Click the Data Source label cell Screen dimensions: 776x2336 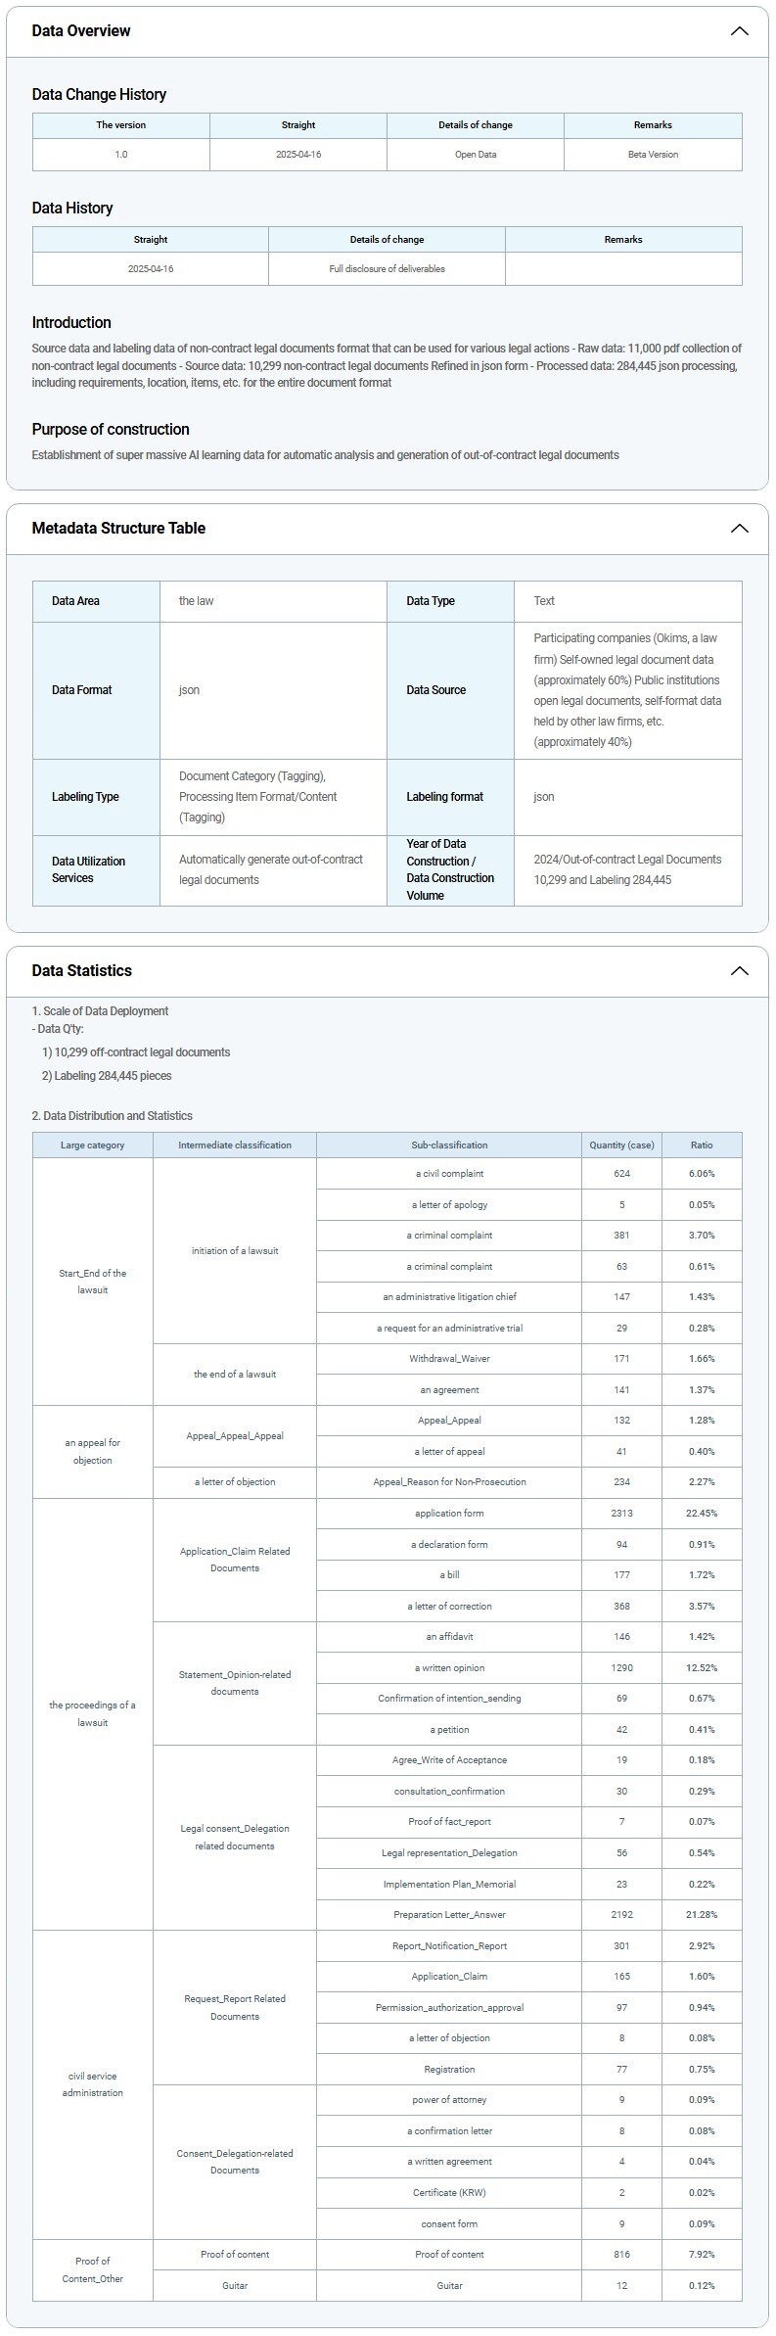point(436,690)
